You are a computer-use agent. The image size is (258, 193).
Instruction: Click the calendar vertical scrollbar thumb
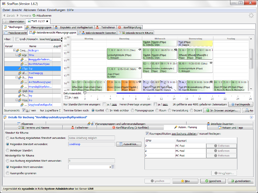click(251, 59)
